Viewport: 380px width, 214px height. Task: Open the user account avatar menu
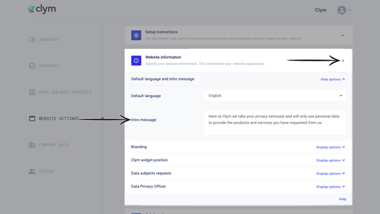coord(344,10)
